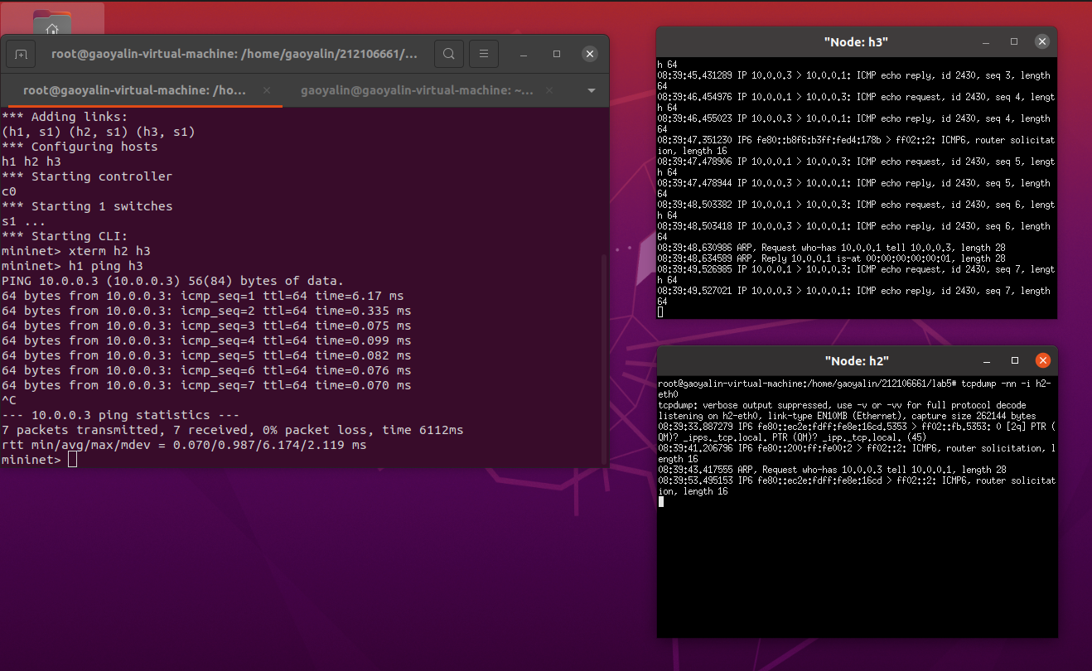Click the "*** Starting controller" line
1092x671 pixels.
pos(87,176)
